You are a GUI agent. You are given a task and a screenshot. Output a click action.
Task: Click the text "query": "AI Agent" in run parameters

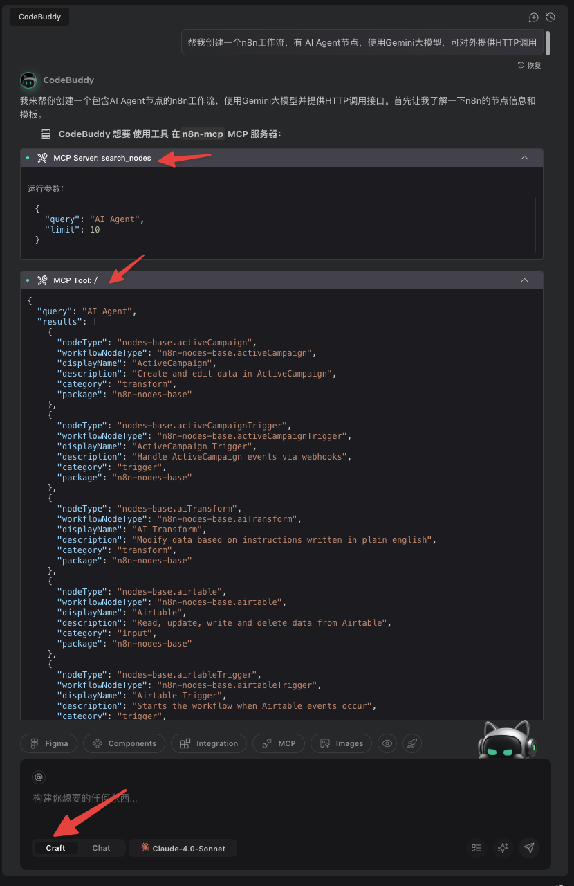(x=94, y=219)
